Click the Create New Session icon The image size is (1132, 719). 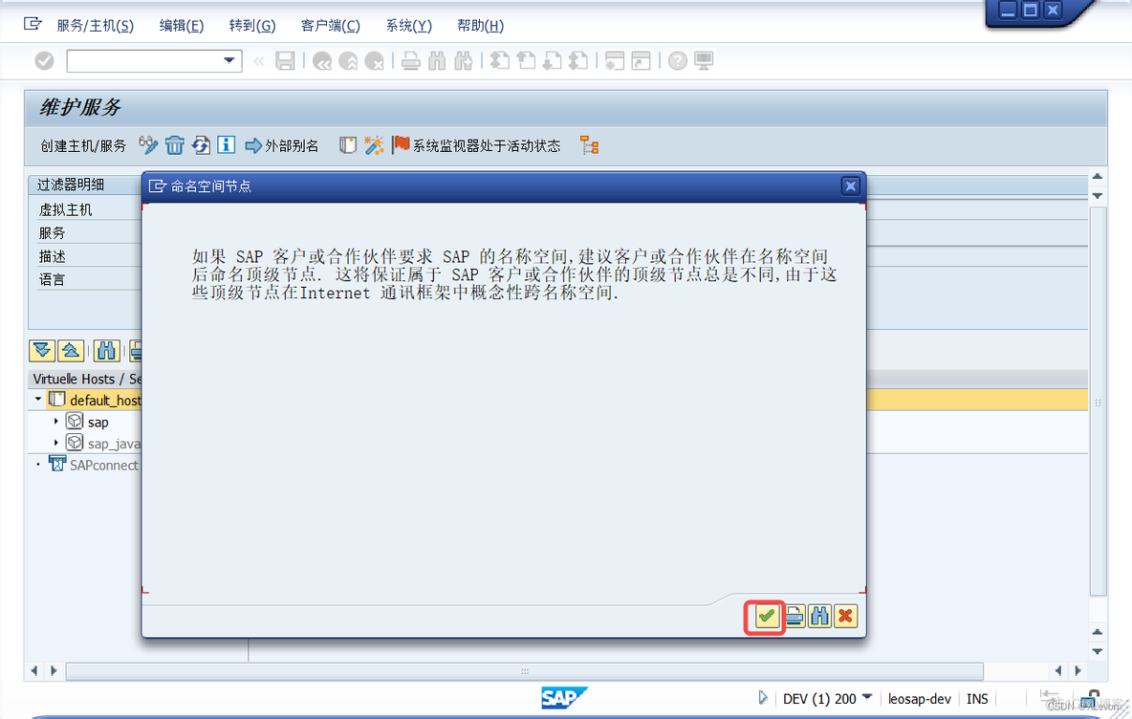tap(615, 61)
